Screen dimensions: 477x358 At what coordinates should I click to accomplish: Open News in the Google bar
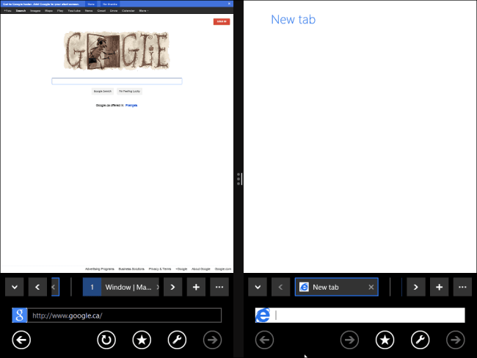point(89,11)
